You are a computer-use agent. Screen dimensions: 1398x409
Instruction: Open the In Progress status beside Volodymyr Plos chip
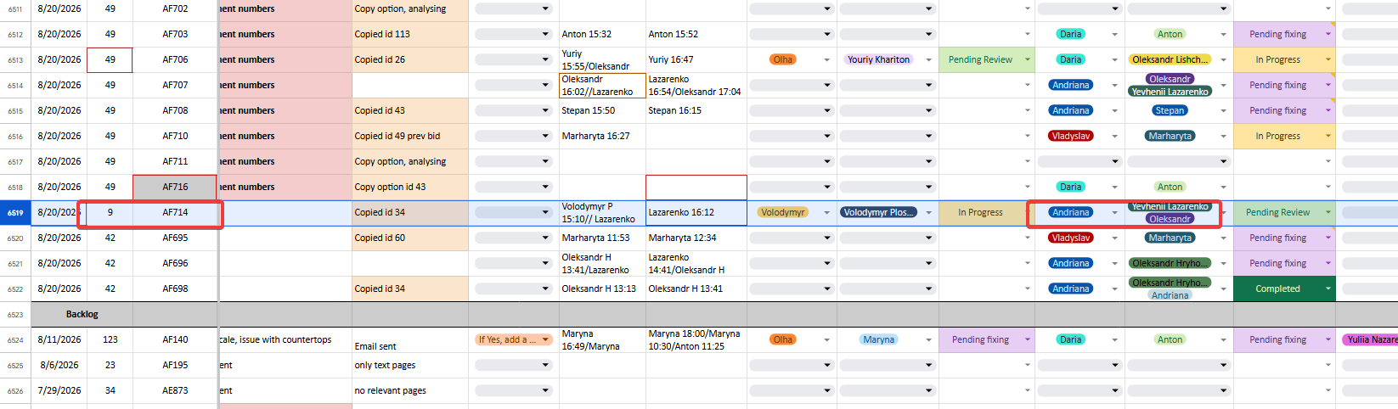1028,213
